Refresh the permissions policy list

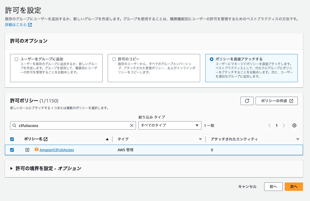coord(247,101)
